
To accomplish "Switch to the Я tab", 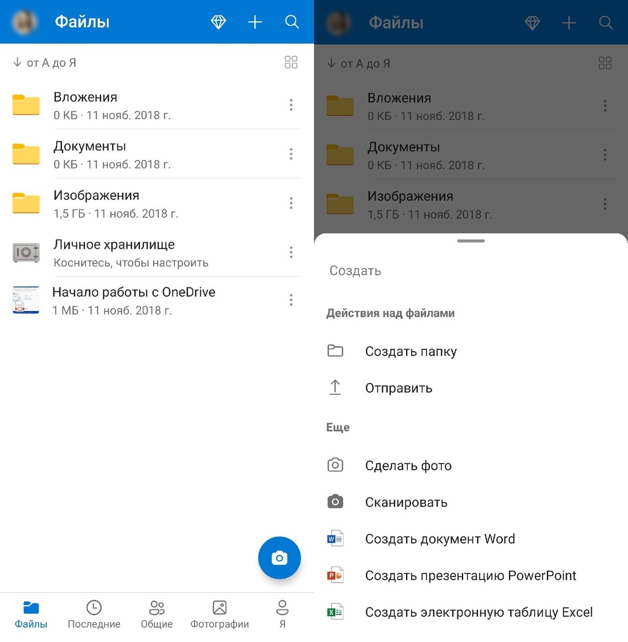I will [282, 615].
